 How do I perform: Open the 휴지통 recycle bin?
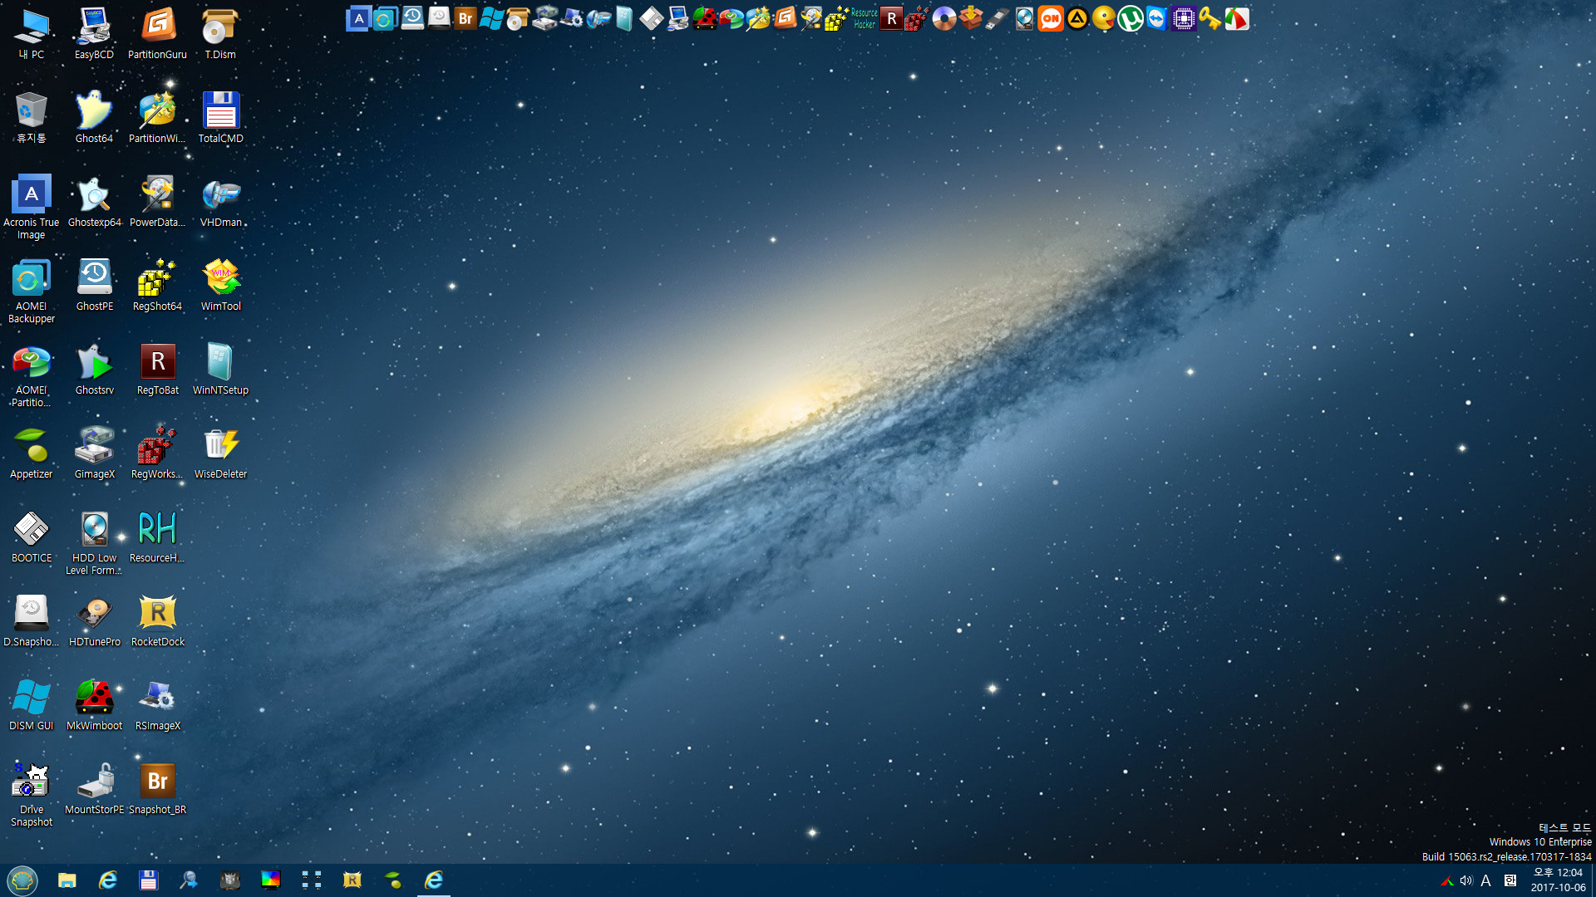coord(32,118)
